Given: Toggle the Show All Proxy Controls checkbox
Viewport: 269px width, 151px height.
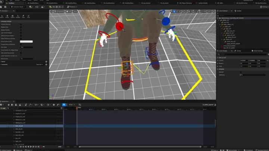Looking at the screenshot, I should [21, 36].
